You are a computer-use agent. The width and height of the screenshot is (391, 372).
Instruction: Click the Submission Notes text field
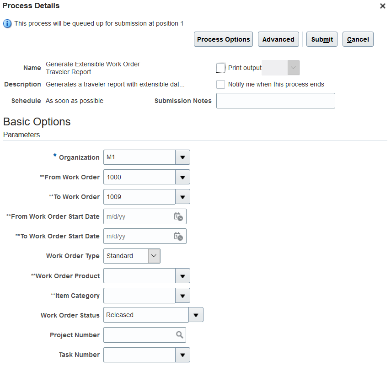tap(275, 101)
